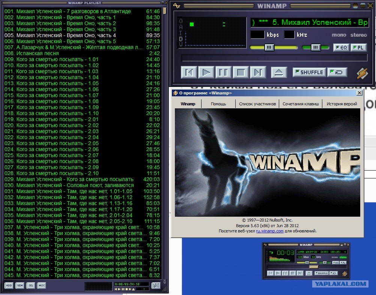Toggle Repeat mode in main Winamp window
The width and height of the screenshot is (376, 295).
337,72
